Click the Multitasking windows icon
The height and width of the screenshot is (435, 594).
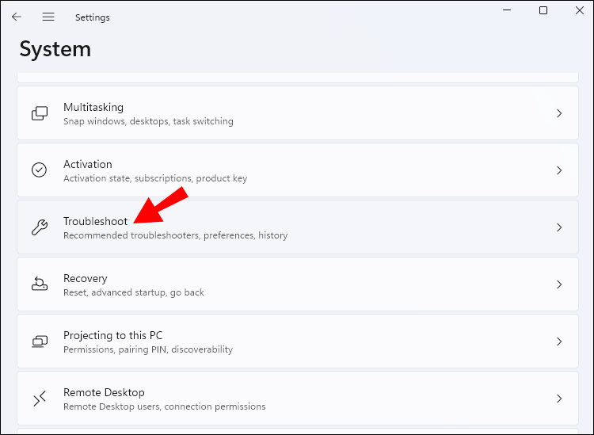[x=39, y=113]
